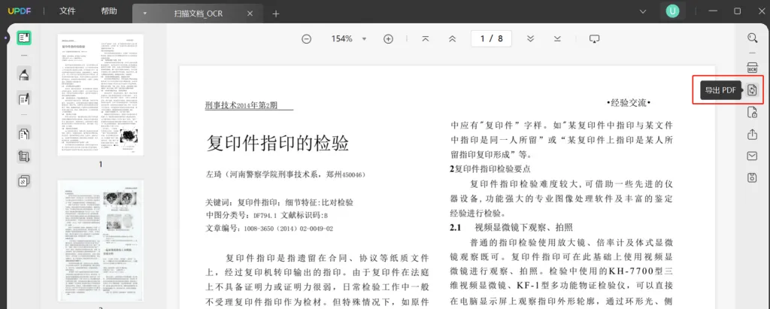770x309 pixels.
Task: Click the zoom in plus button
Action: (389, 39)
